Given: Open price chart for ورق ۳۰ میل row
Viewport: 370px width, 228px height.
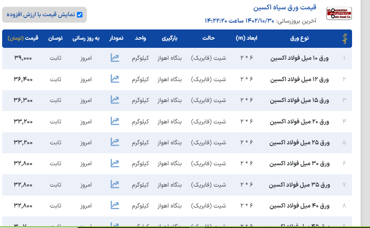Looking at the screenshot, I should click(x=115, y=163).
